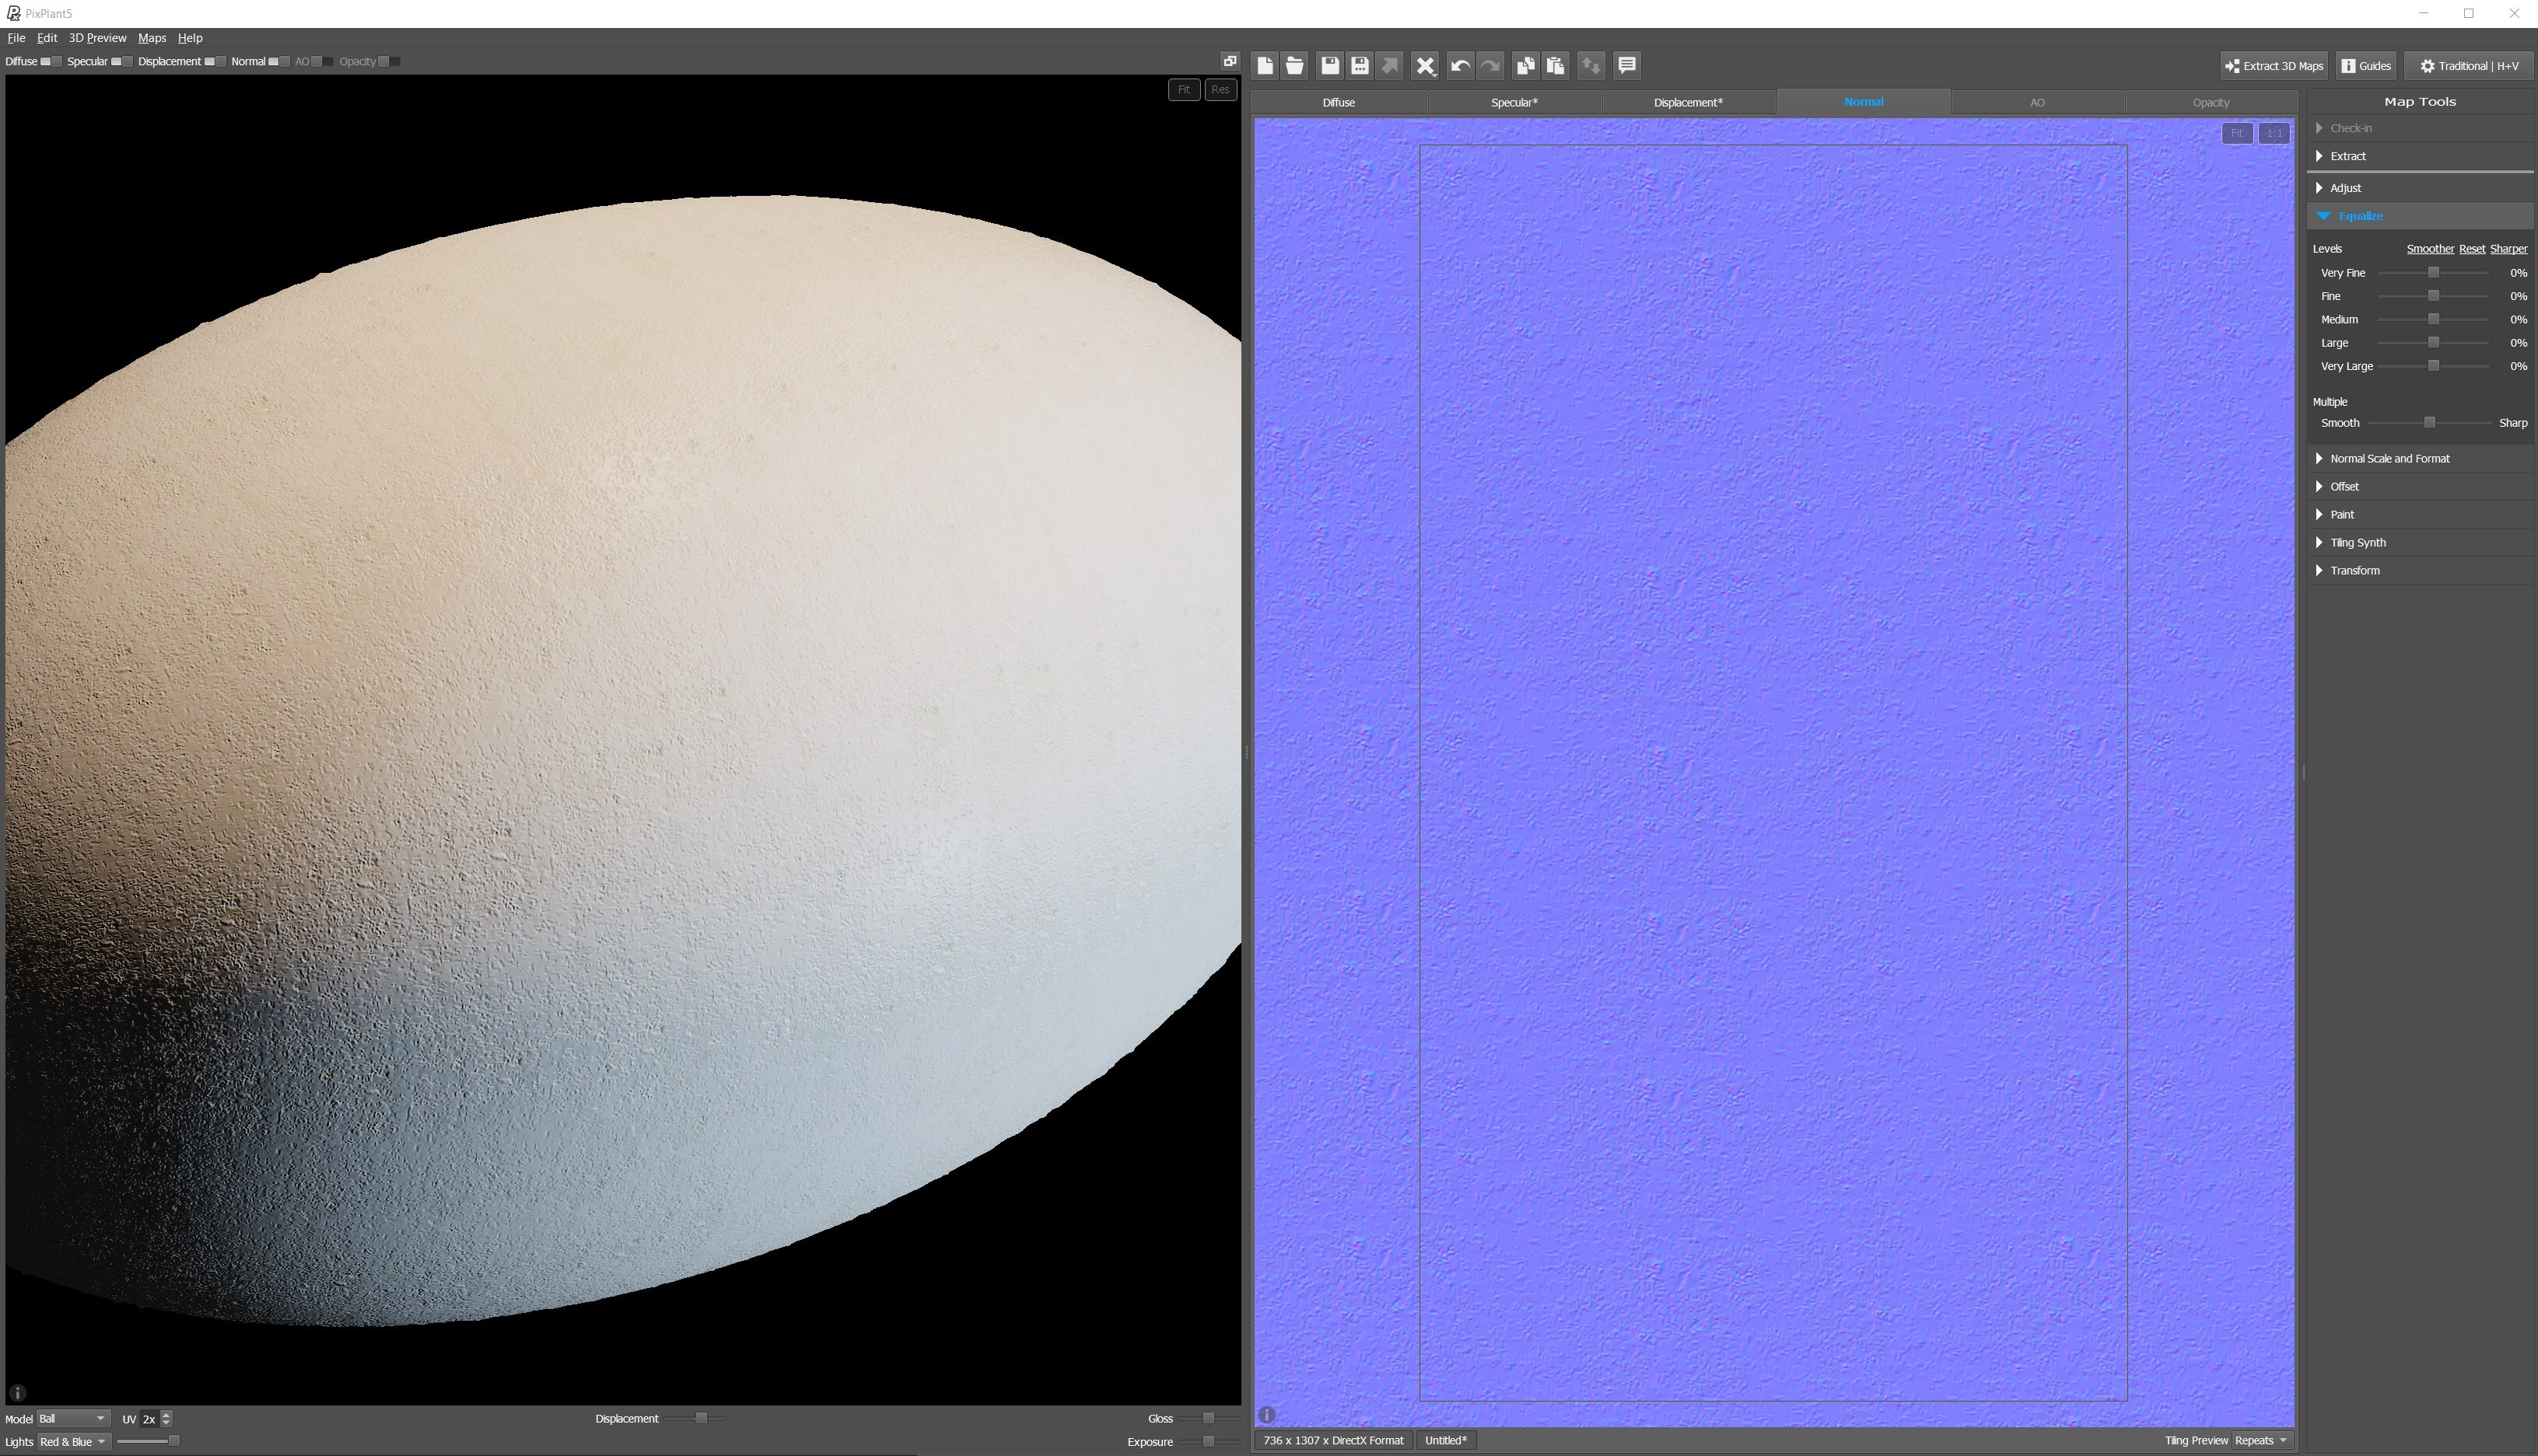Toggle the Opacity map switch in 3D preview
Image resolution: width=2538 pixels, height=1456 pixels.
tap(389, 62)
